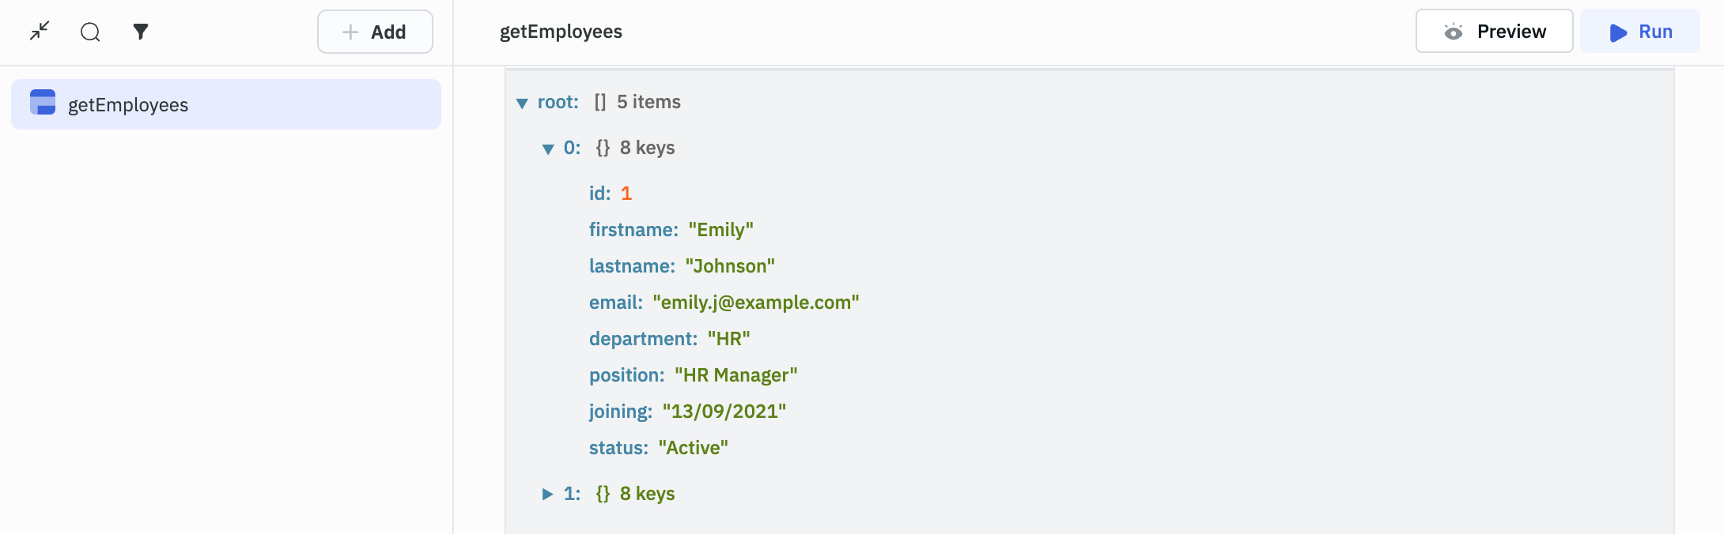Select the lastname value "Johnson"
The image size is (1724, 534).
730,266
